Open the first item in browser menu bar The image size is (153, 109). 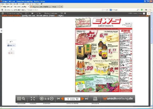[2, 4]
